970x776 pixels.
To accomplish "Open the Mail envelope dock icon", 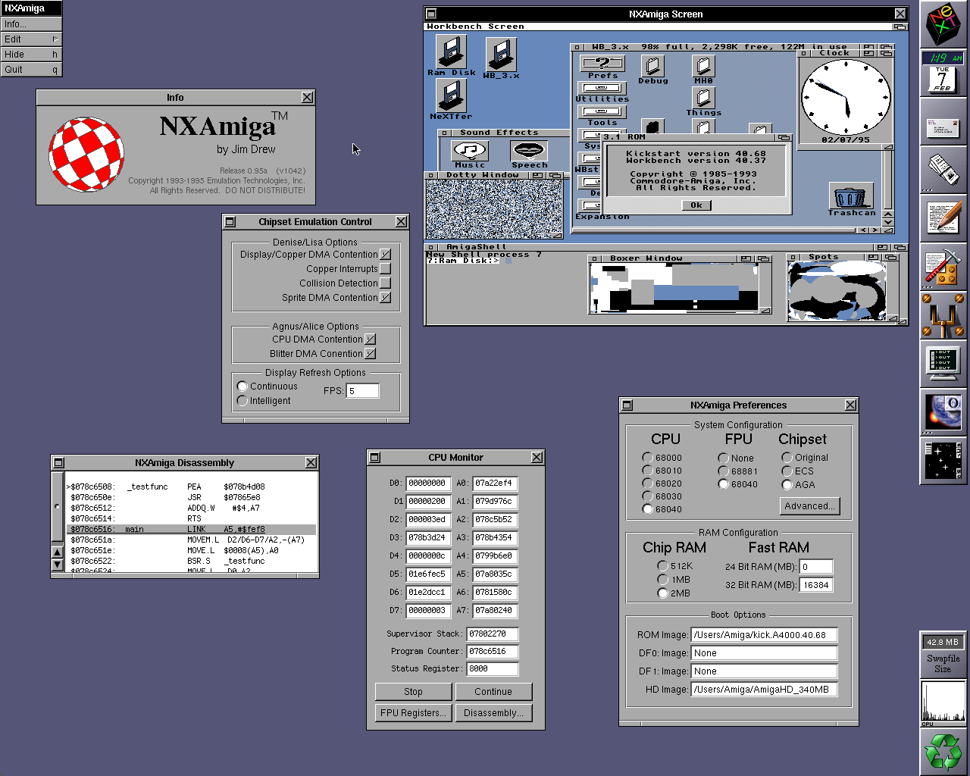I will [943, 122].
